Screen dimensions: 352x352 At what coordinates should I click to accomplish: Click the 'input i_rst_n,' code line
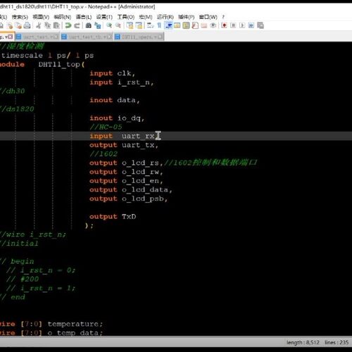(x=122, y=82)
